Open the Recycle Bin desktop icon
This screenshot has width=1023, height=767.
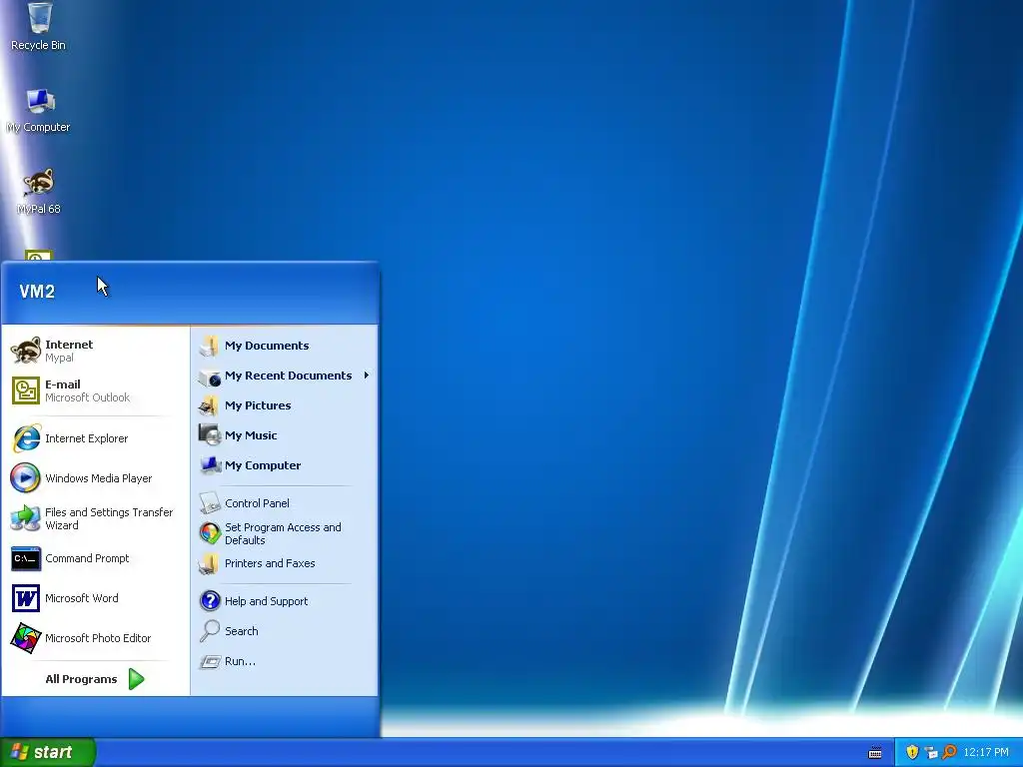(x=39, y=18)
